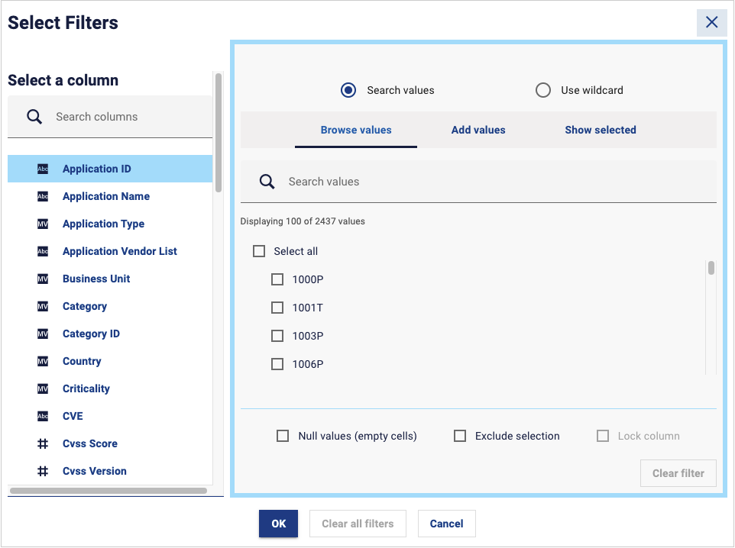735x548 pixels.
Task: Click the MV type icon beside Application Type
Action: click(43, 224)
